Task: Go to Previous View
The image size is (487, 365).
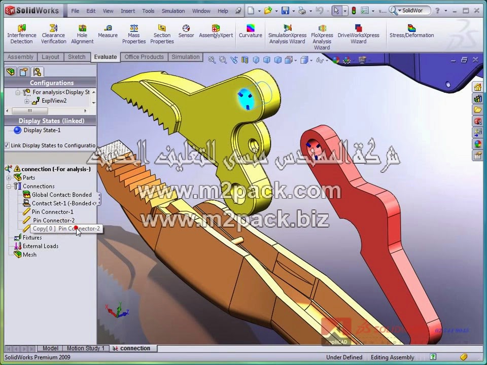Action: pyautogui.click(x=234, y=60)
